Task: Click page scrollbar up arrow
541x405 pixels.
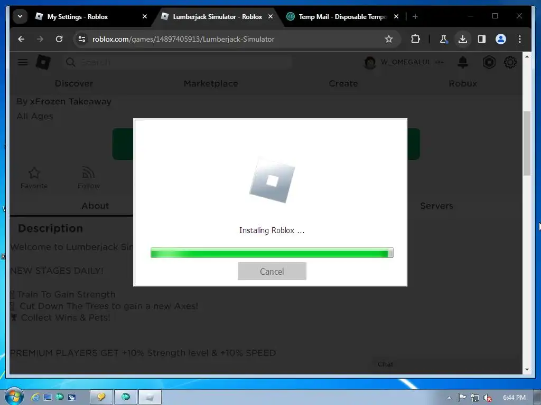Action: coord(527,56)
